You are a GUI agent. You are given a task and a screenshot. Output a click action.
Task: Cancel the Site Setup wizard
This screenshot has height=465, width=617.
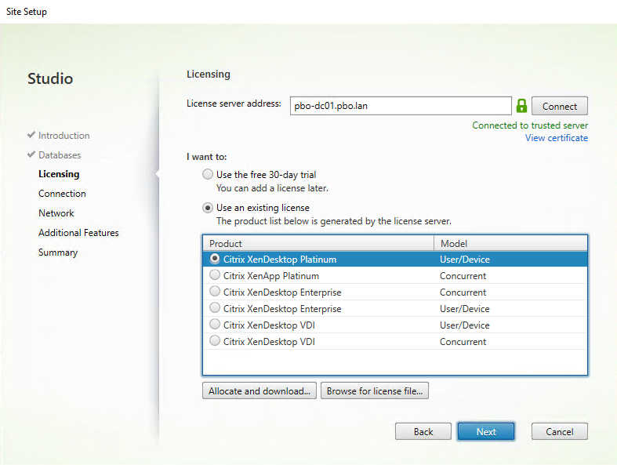click(x=559, y=431)
